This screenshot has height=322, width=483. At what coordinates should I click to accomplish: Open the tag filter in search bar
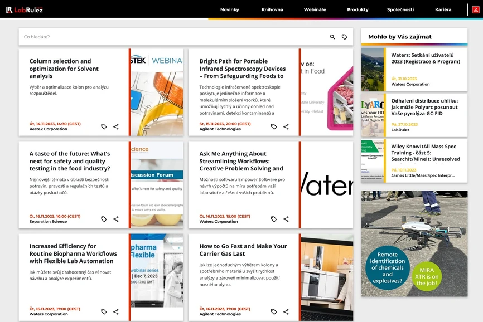coord(345,37)
